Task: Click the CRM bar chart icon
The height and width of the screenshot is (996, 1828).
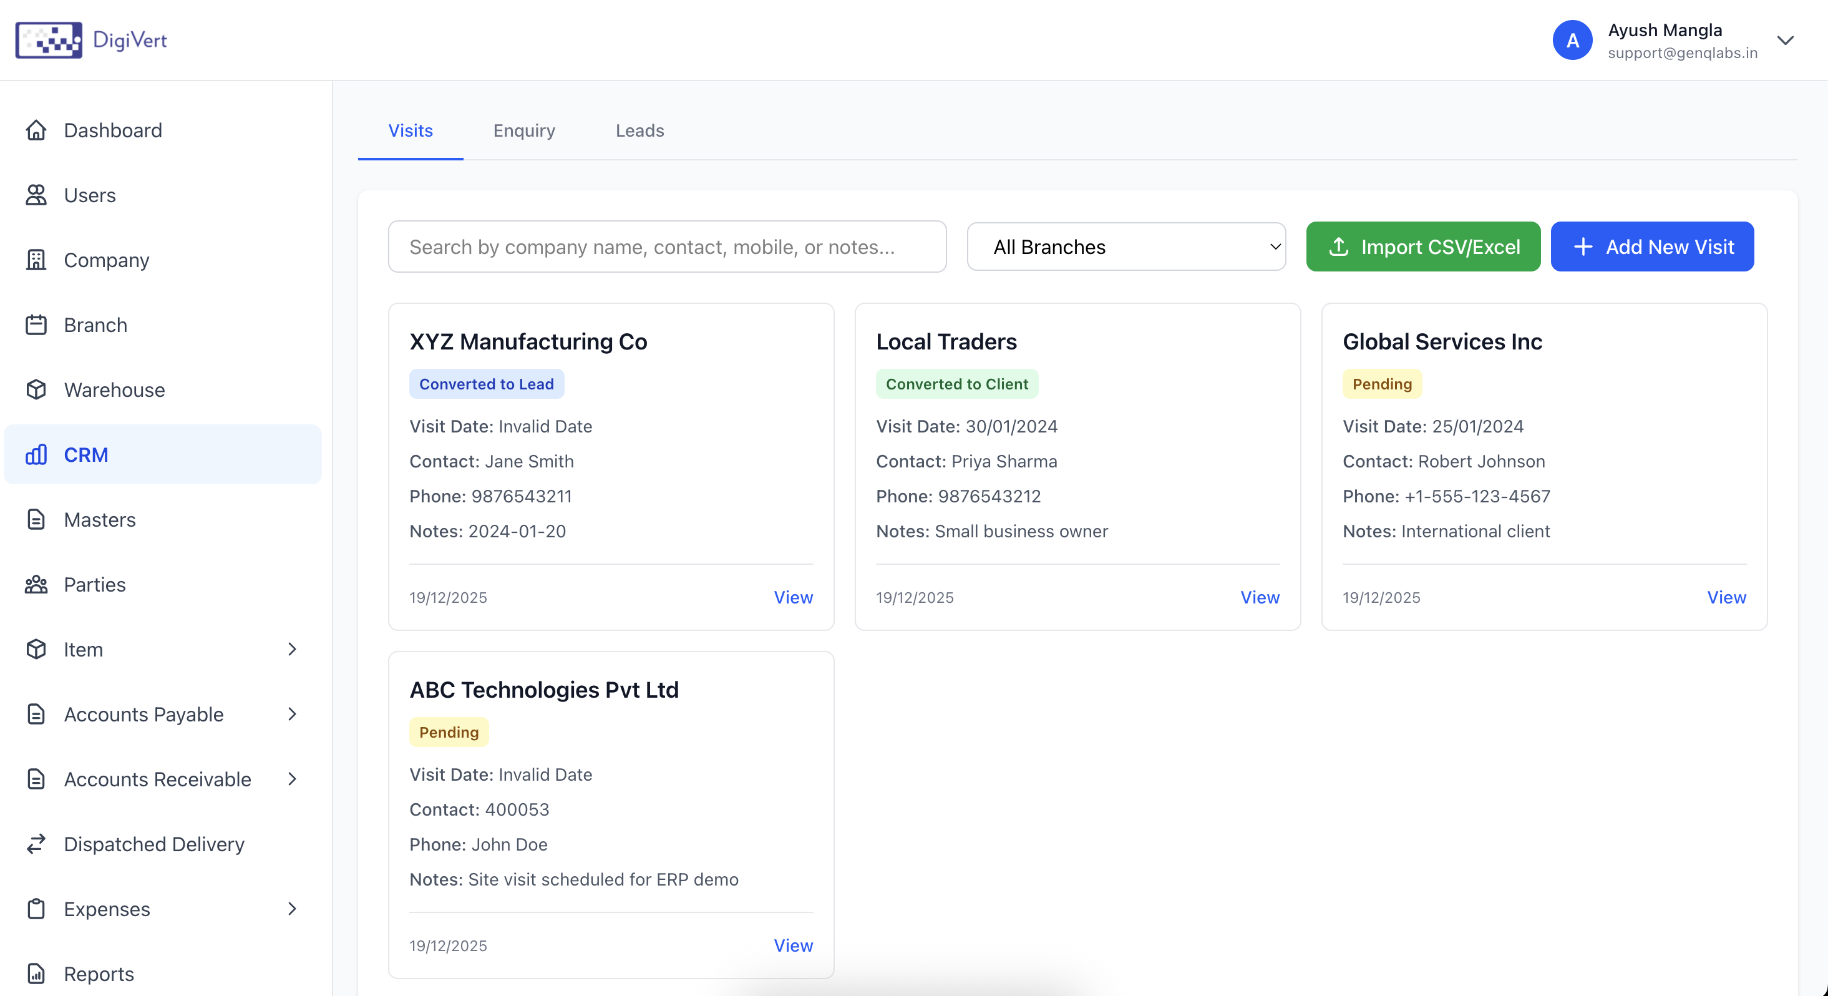Action: [x=36, y=454]
